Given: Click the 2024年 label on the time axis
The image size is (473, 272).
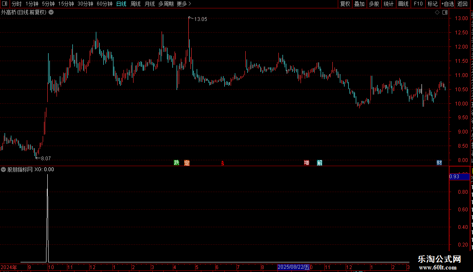Looking at the screenshot, I should [x=9, y=267].
